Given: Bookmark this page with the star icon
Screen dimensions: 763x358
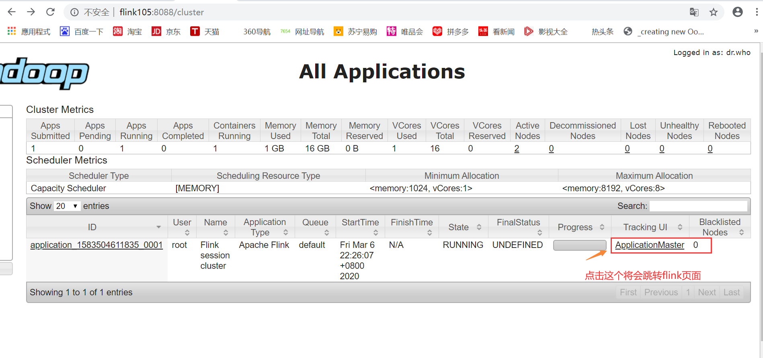Looking at the screenshot, I should click(714, 12).
